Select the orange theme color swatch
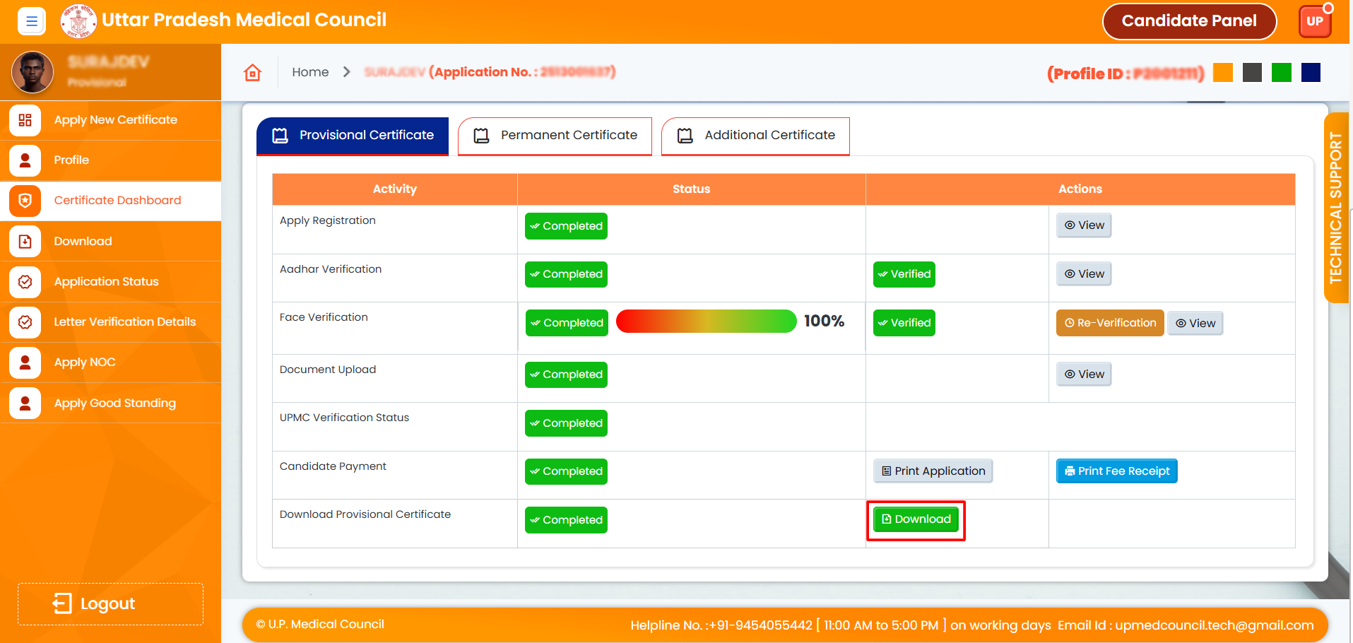 (x=1222, y=73)
